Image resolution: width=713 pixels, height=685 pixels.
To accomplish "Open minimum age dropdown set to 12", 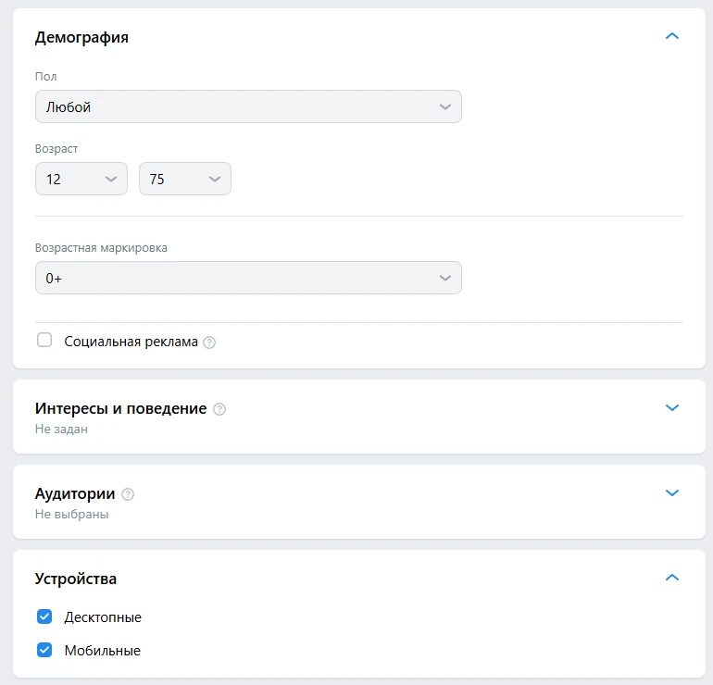I will (x=81, y=179).
